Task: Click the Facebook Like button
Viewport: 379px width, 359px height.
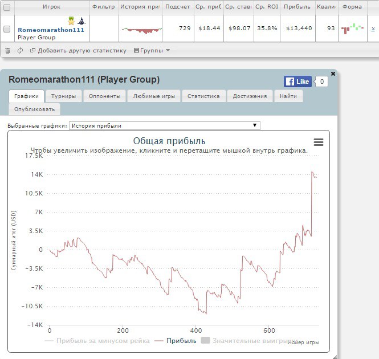Action: tap(298, 81)
